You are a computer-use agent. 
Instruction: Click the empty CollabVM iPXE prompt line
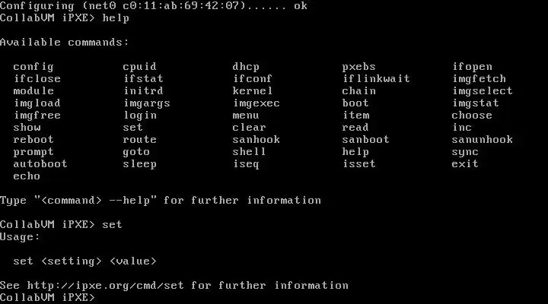click(x=47, y=298)
